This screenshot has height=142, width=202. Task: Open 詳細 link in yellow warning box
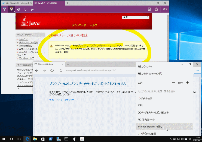click(66, 52)
